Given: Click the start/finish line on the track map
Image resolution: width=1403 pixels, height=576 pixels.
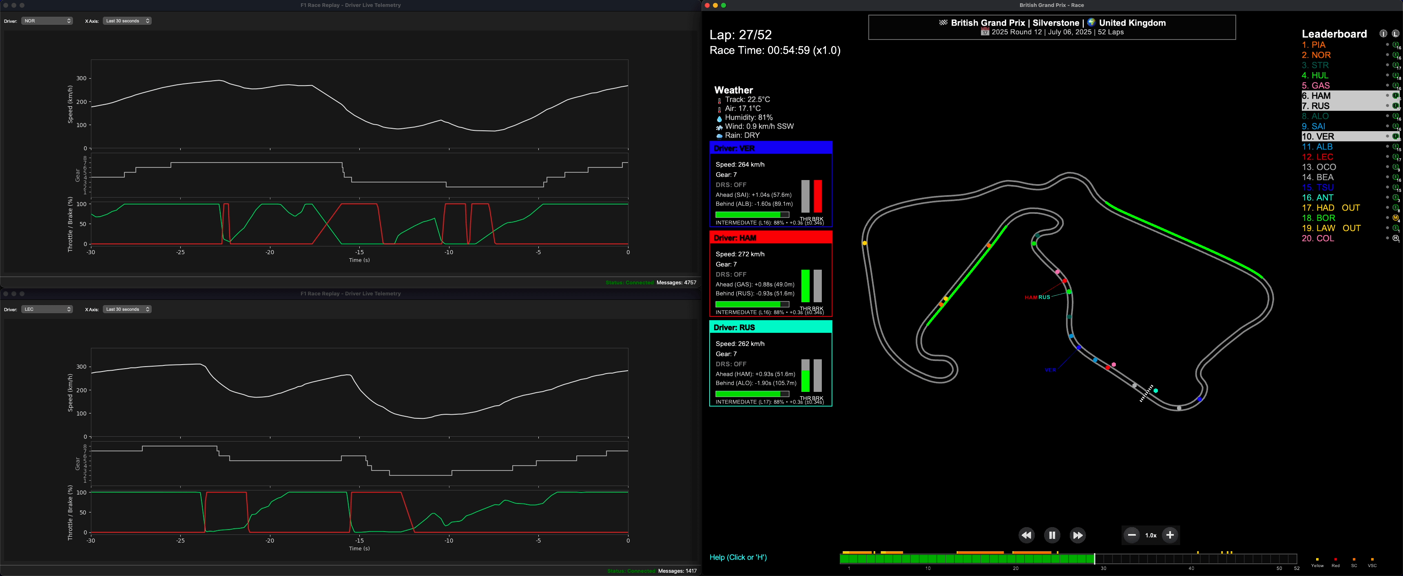Looking at the screenshot, I should pos(1146,393).
